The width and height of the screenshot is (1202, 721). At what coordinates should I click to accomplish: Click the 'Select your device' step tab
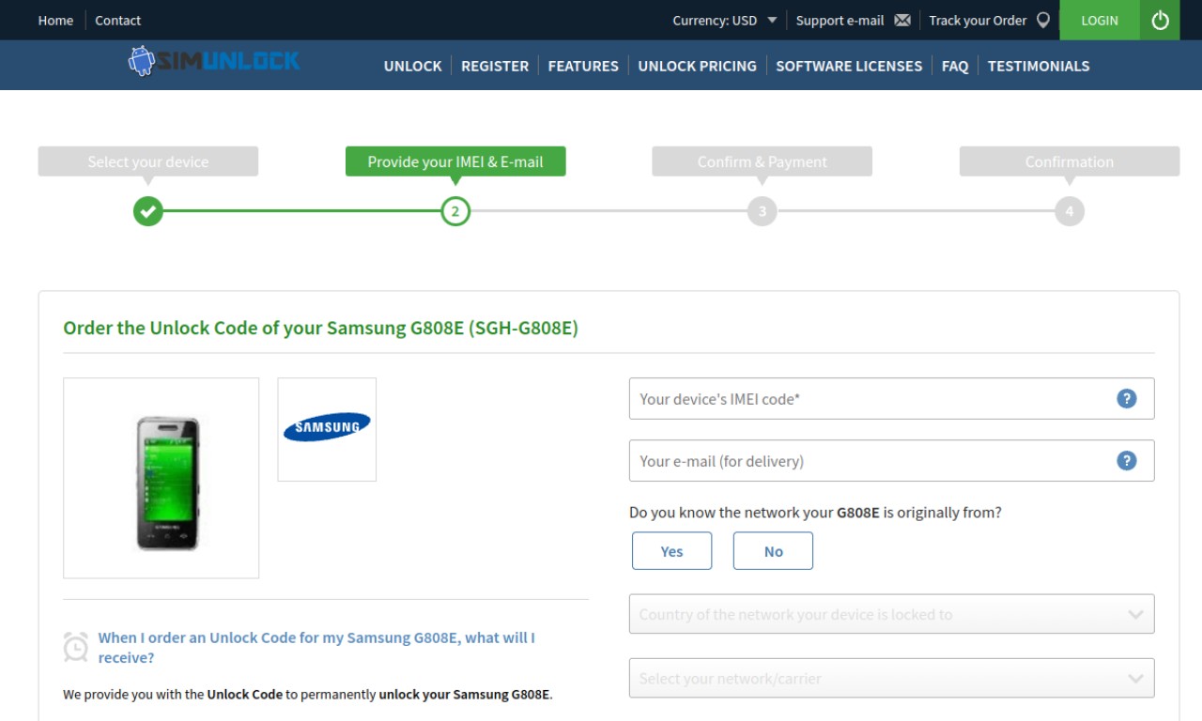point(148,161)
